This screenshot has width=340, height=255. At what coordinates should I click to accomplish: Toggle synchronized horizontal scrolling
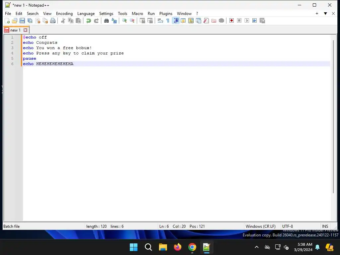point(150,21)
